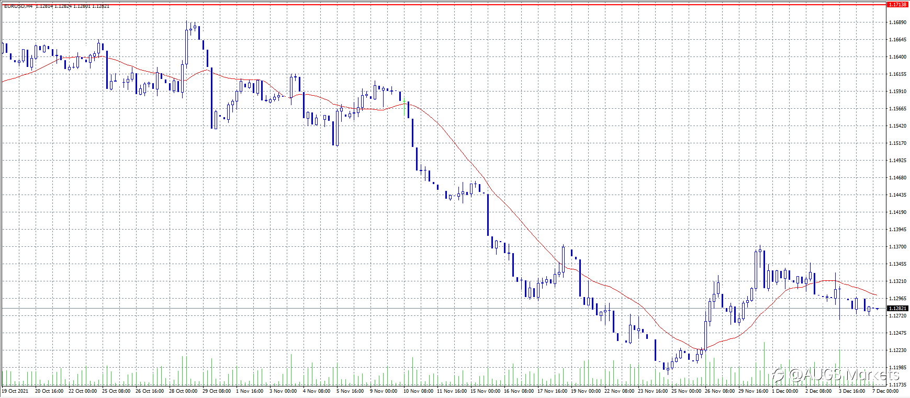Image resolution: width=910 pixels, height=398 pixels.
Task: Pick the 1.13210 price scale label
Action: click(898, 281)
